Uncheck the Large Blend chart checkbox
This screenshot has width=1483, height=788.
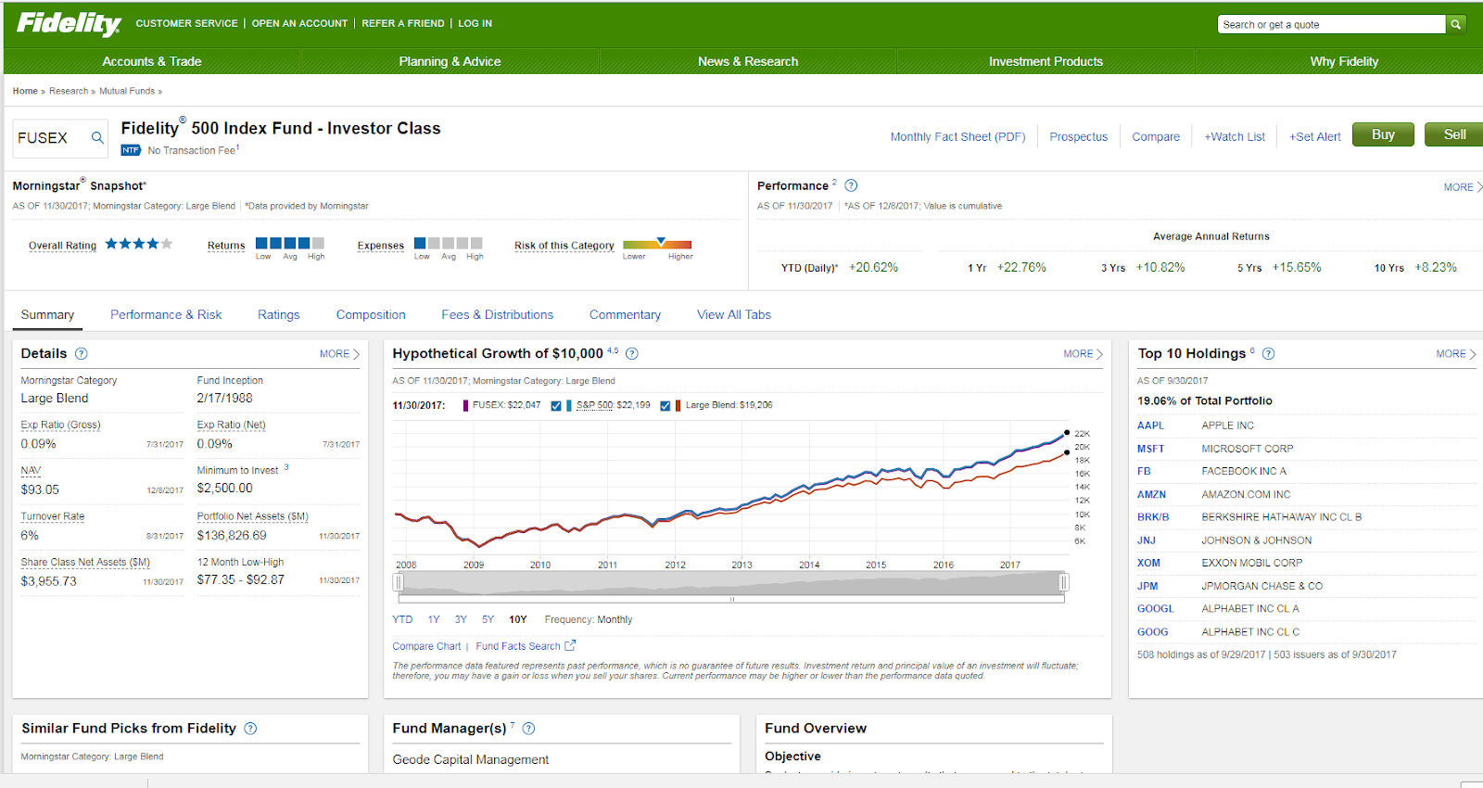pos(665,405)
